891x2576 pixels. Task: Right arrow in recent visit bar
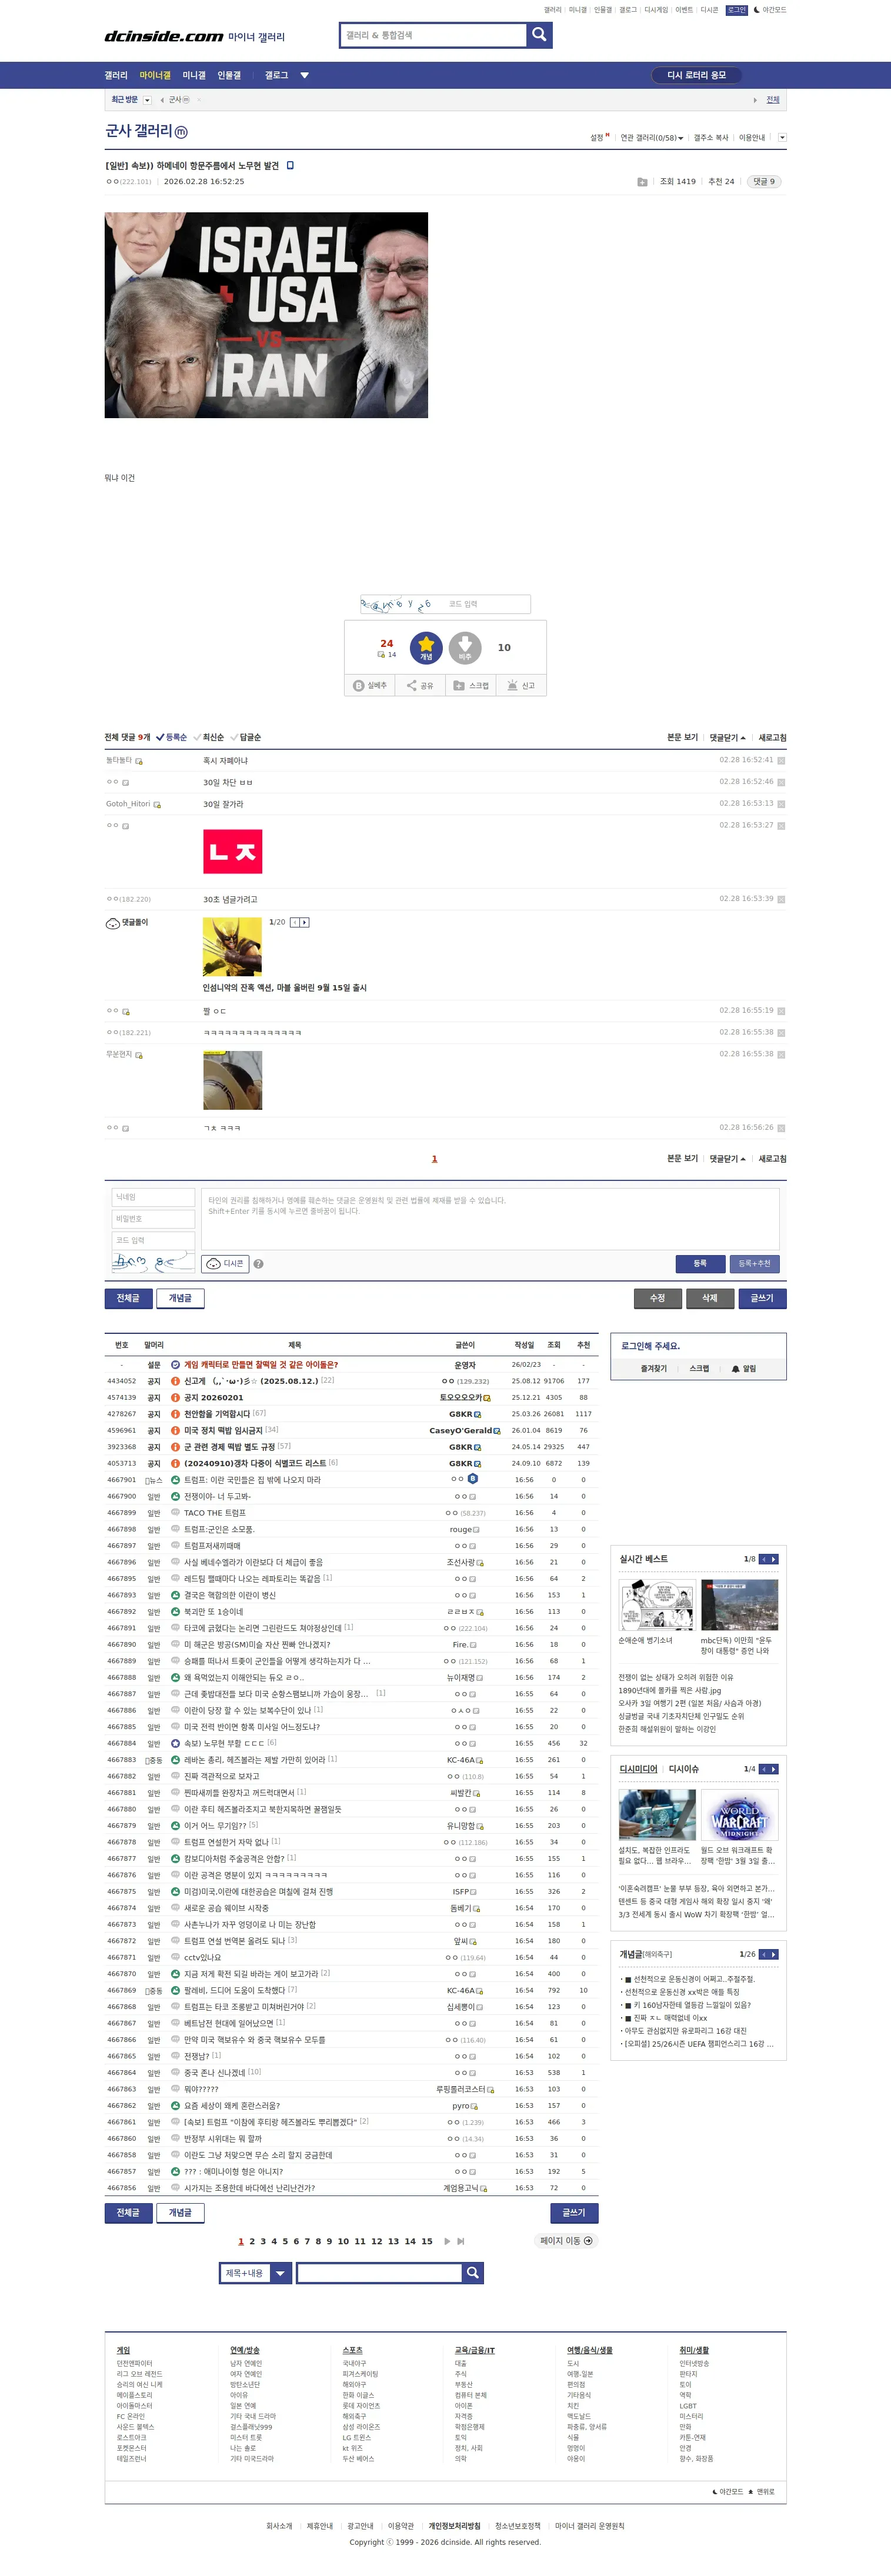coord(755,100)
